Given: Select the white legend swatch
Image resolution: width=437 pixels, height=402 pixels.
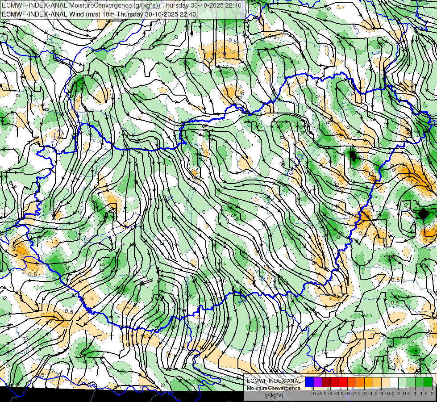Looking at the screenshot, I should coord(394,382).
